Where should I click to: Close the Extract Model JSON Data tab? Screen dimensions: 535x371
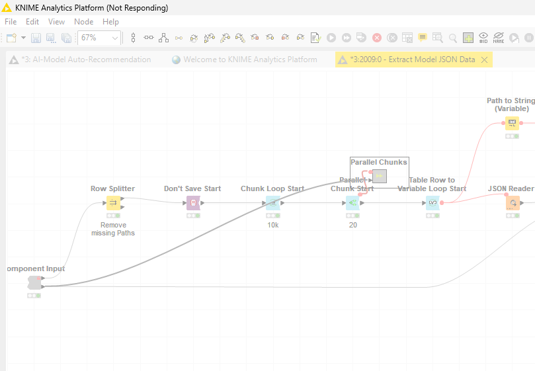tap(484, 60)
